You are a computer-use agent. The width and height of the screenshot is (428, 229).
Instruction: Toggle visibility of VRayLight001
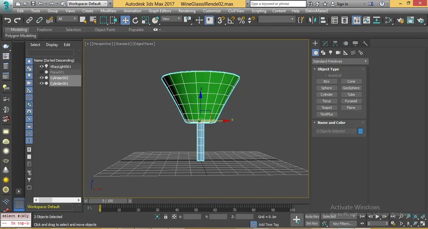tap(42, 66)
